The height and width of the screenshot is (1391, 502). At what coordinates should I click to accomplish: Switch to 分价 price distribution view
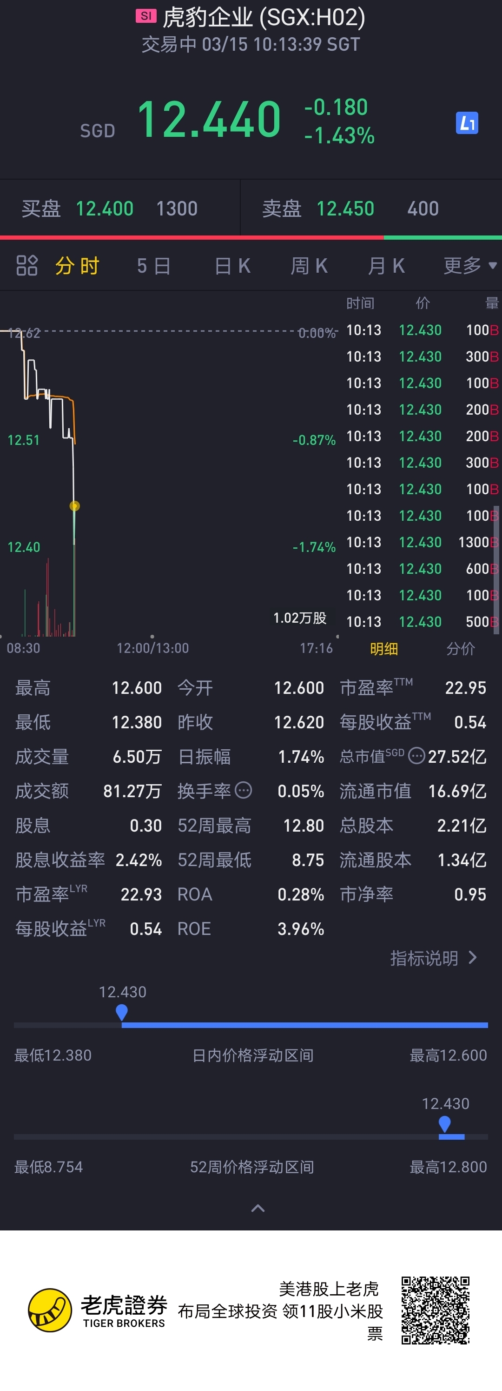(461, 649)
